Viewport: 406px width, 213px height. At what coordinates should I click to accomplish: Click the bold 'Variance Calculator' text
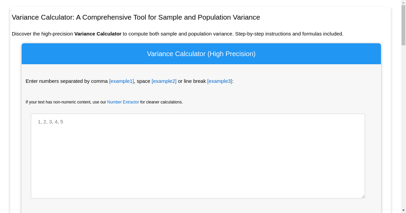97,34
